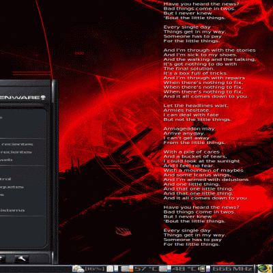Click the [16%] indicator in the taskbar
Screen dimensions: 273x273
tap(95, 269)
